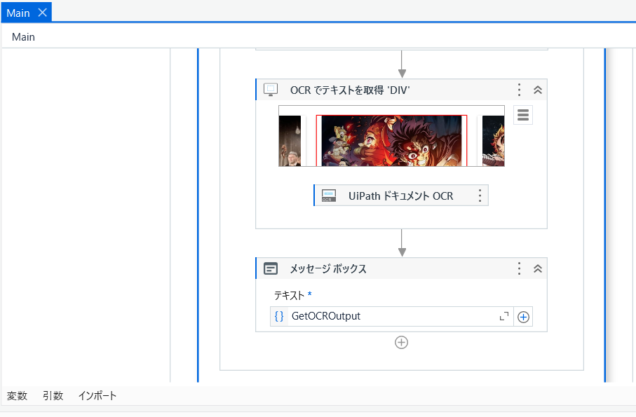Click the OCR text activity screen icon

271,90
